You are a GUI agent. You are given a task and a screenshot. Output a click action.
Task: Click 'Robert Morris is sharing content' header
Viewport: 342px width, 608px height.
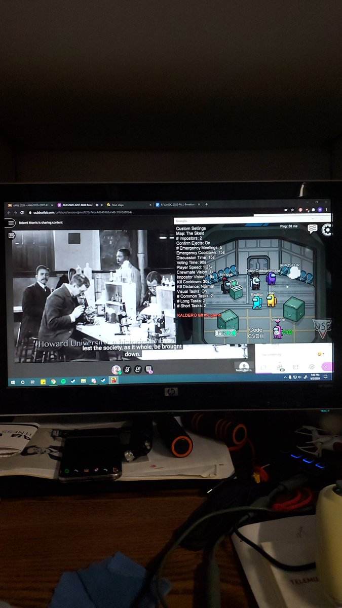(41, 222)
